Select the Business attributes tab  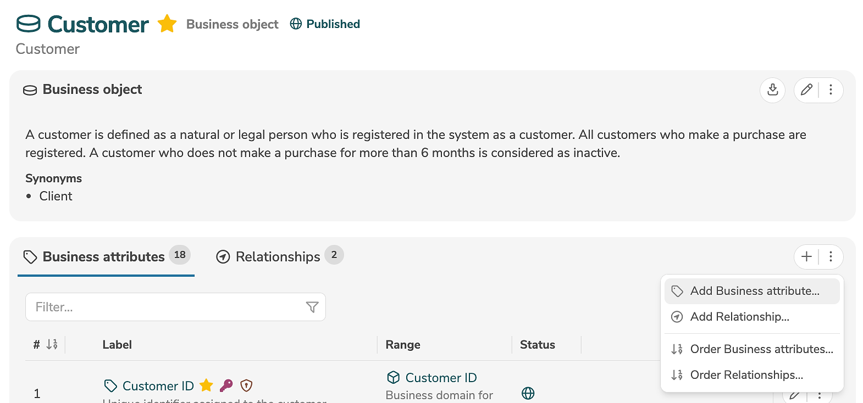pos(103,256)
